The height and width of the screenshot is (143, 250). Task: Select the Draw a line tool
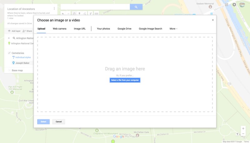tap(85, 14)
